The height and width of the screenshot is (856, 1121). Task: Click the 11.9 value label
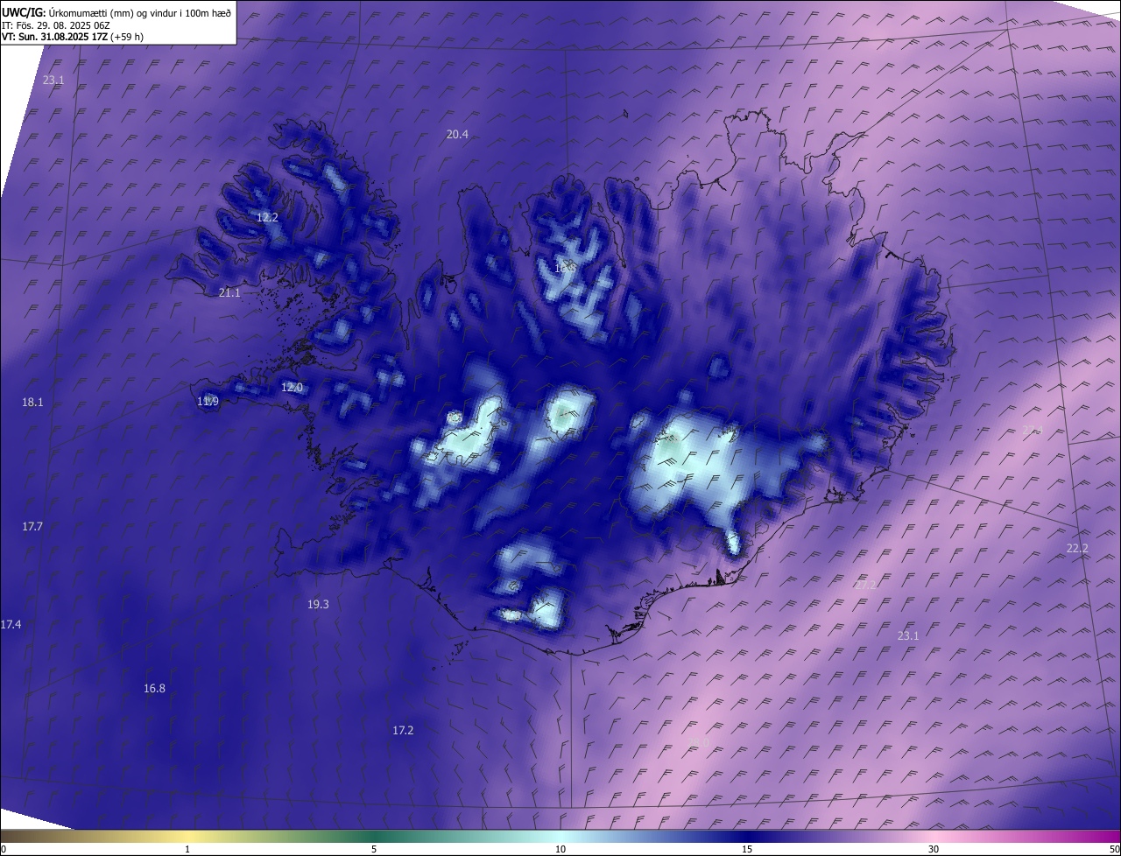tap(208, 401)
